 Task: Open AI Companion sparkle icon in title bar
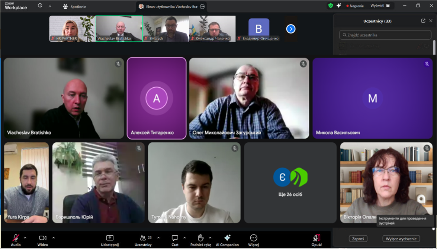coord(339,6)
